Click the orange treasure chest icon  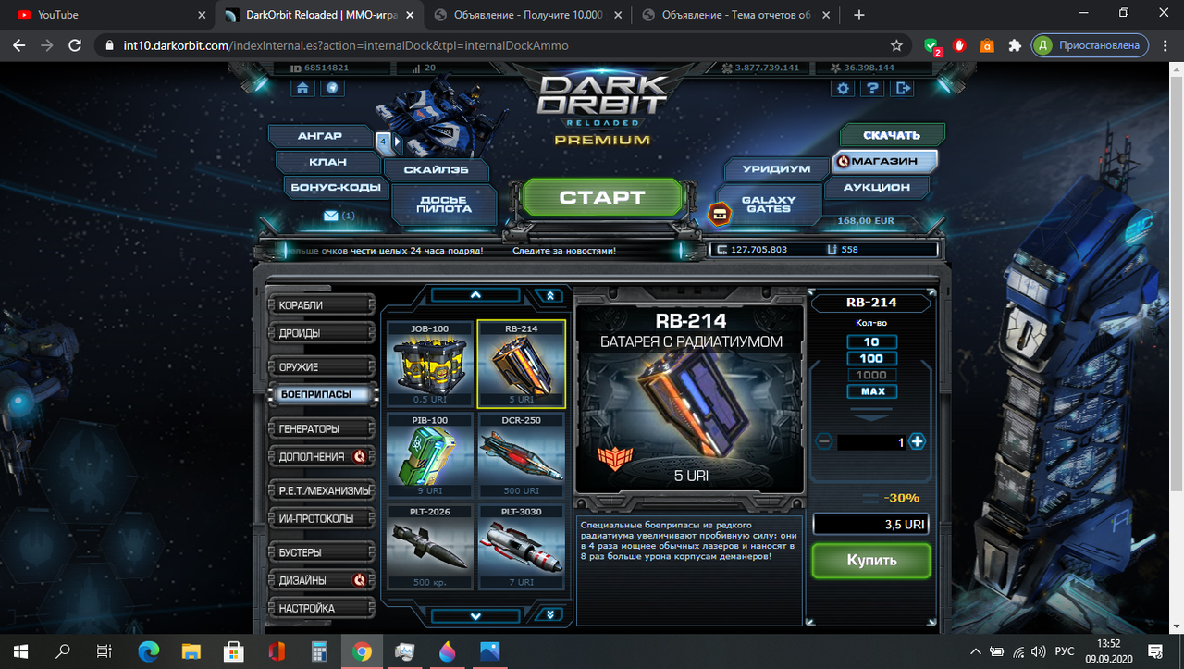pos(720,214)
